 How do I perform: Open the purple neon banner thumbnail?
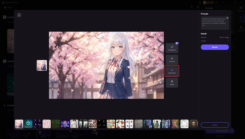pyautogui.click(x=65, y=124)
